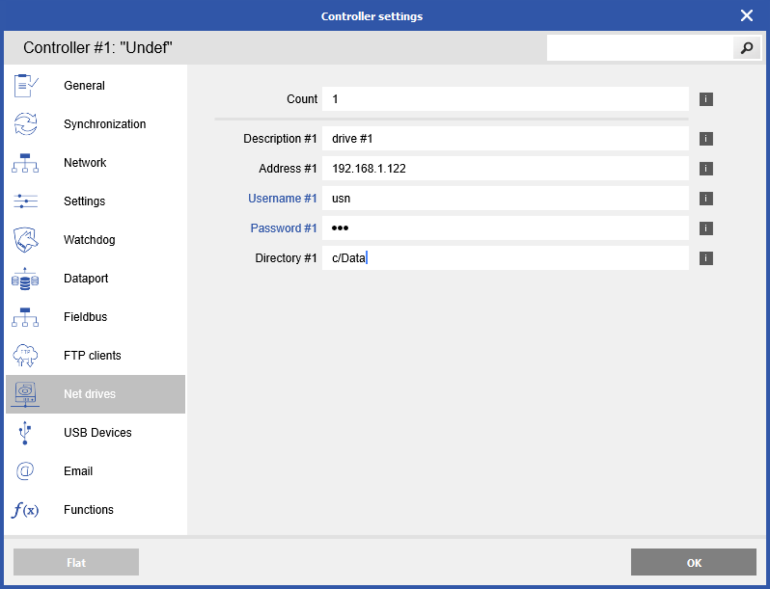
Task: Select the USB Devices icon
Action: [x=24, y=433]
